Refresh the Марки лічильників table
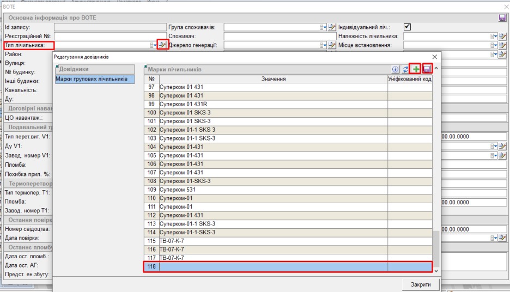The image size is (510, 292). point(405,69)
